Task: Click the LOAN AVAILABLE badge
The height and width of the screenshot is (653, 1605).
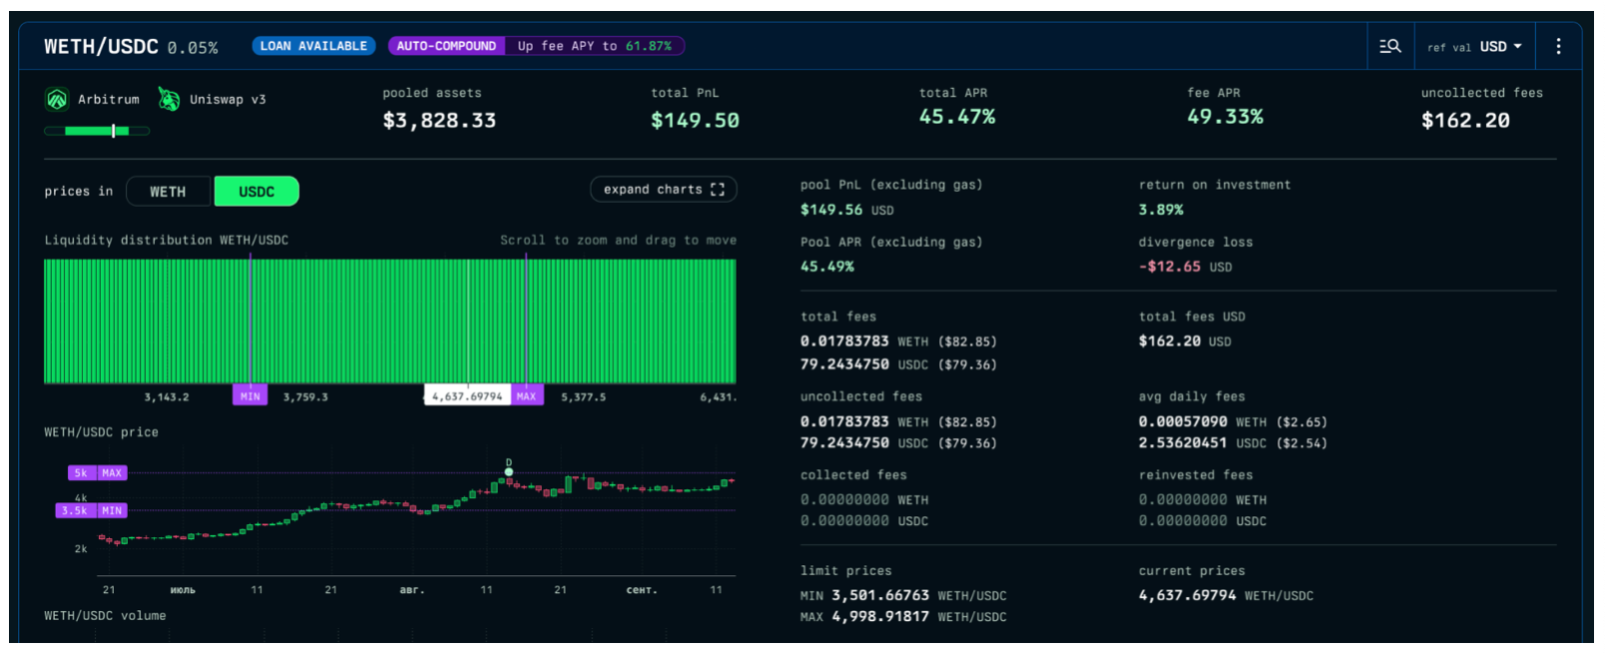Action: click(313, 46)
